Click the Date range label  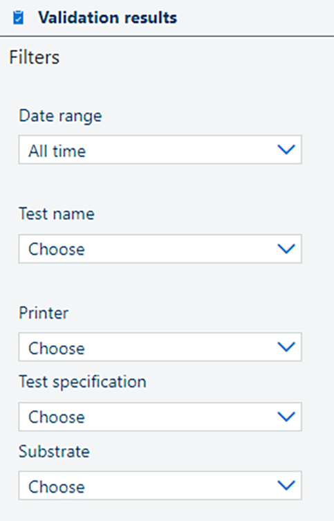point(60,116)
